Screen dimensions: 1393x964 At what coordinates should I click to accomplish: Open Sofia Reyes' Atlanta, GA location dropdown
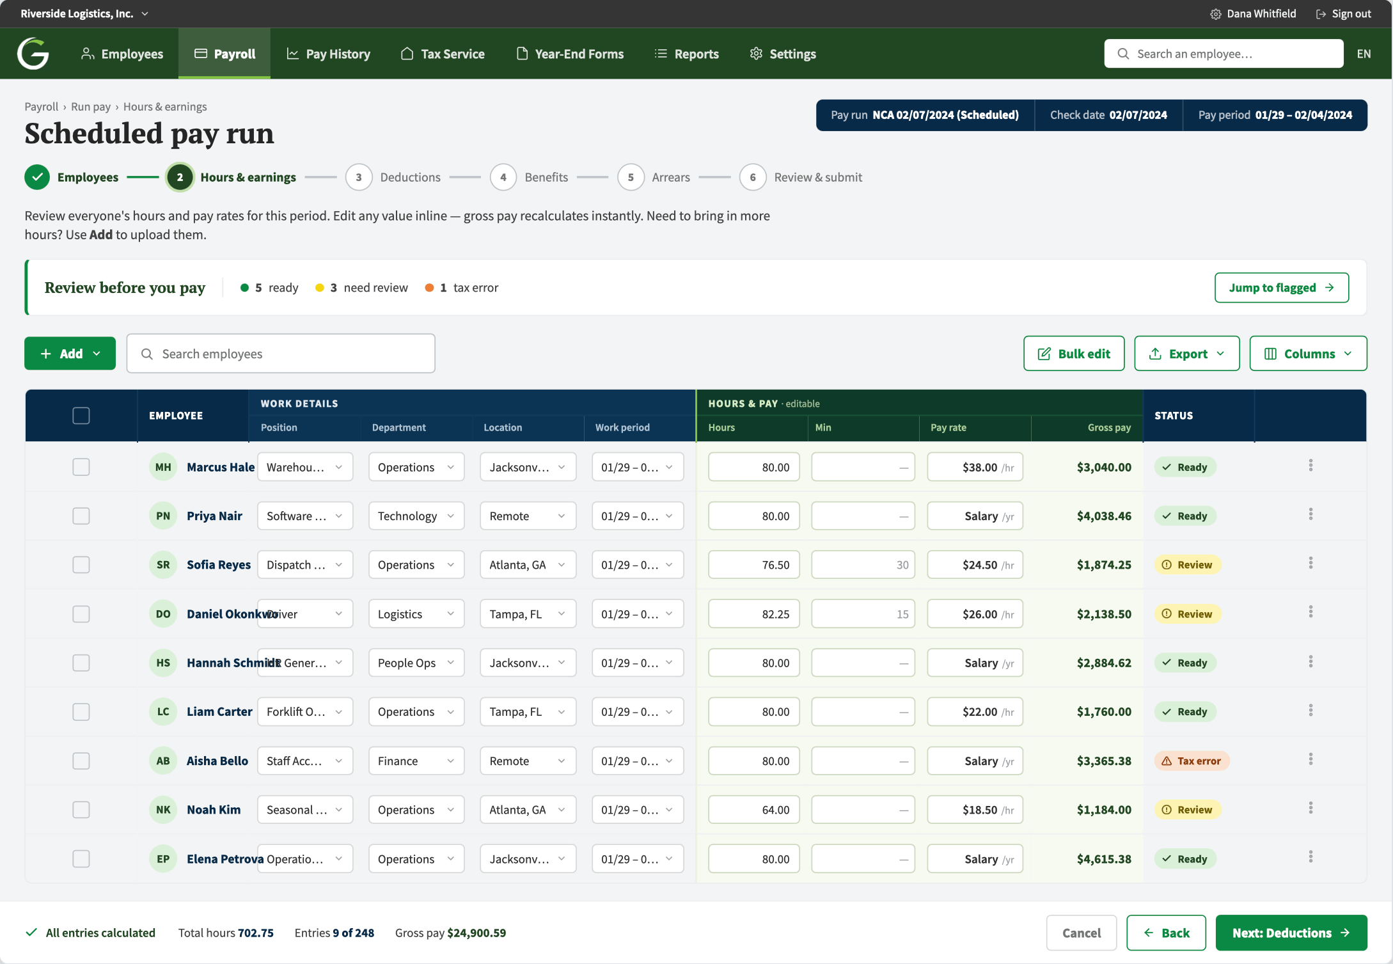528,565
